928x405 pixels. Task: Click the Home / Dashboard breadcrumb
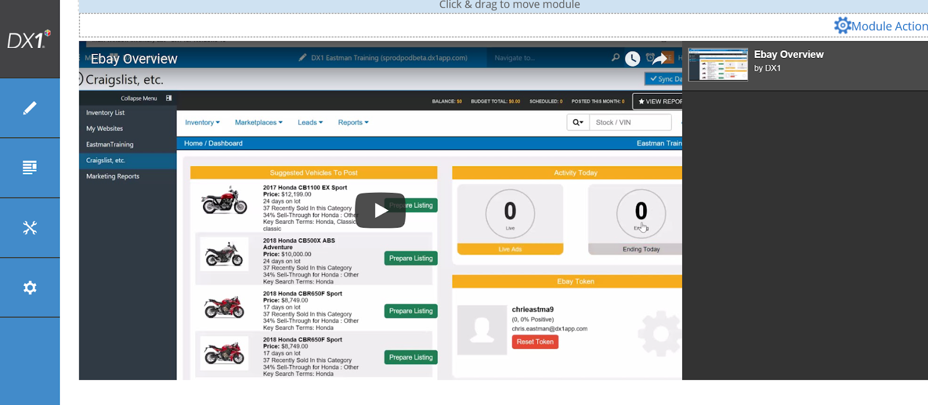tap(213, 143)
